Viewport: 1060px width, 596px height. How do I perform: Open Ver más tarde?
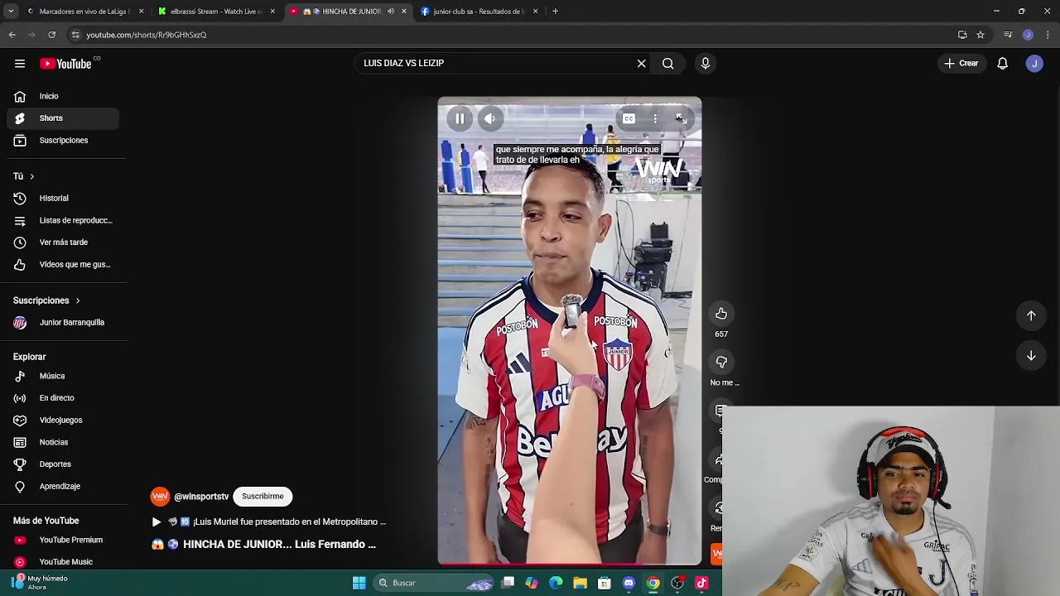[63, 243]
